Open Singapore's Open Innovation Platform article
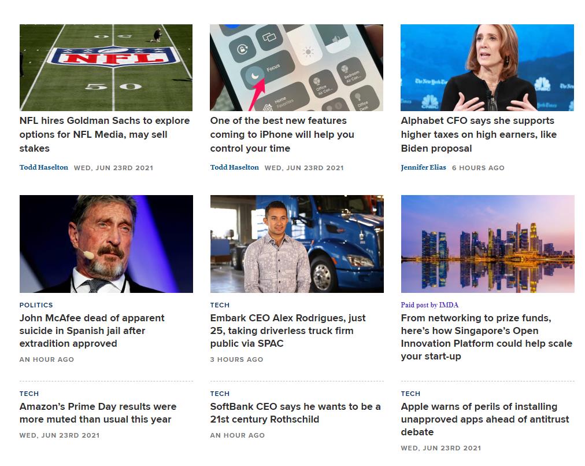This screenshot has width=585, height=466. click(x=487, y=337)
